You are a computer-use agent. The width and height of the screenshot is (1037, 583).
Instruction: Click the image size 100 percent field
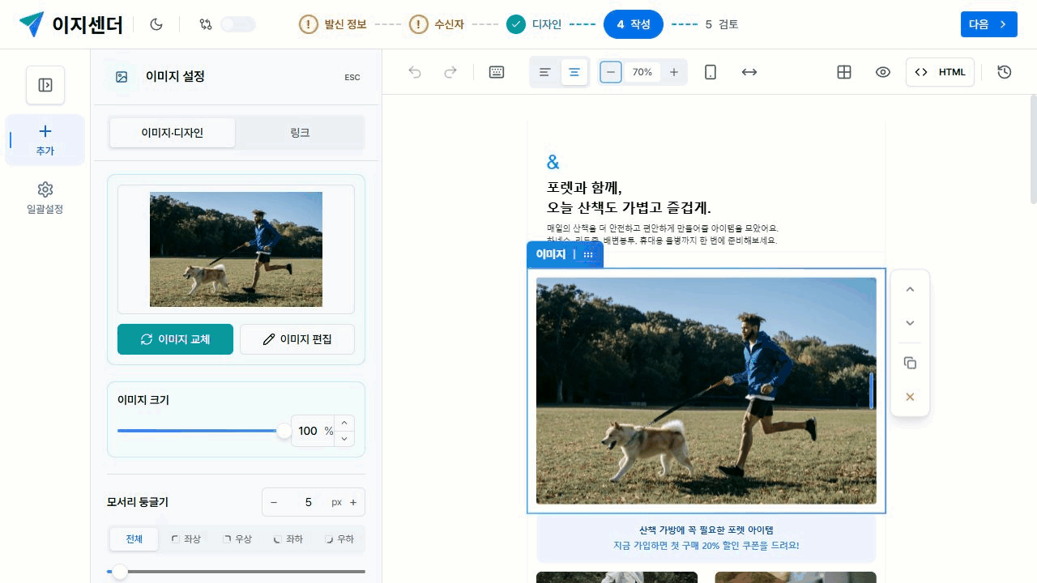coord(313,431)
